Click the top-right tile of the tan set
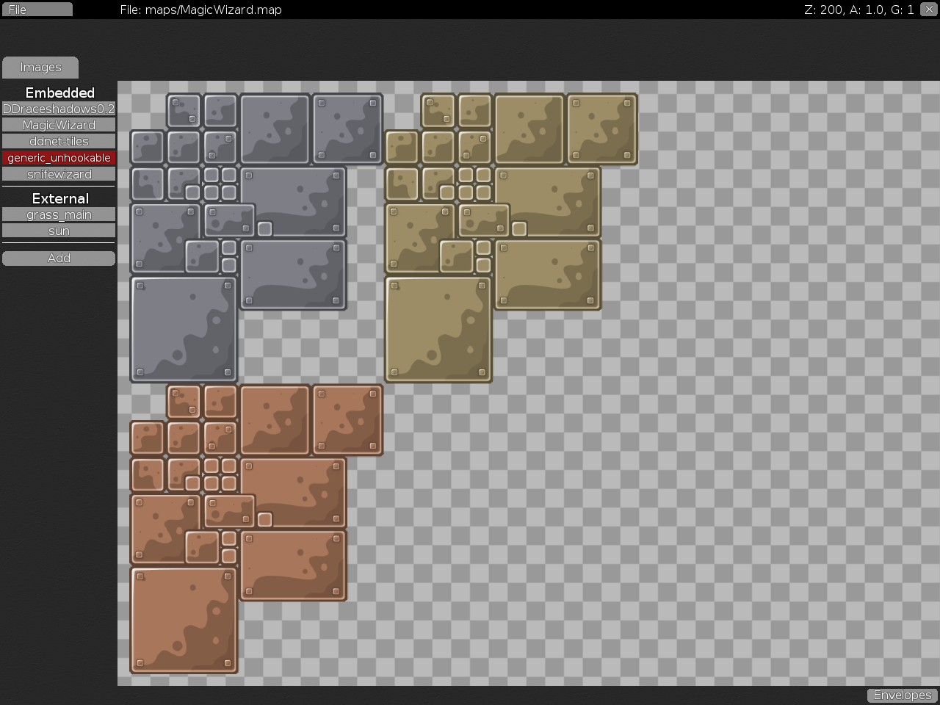Screen dimensions: 940x705 coord(601,129)
